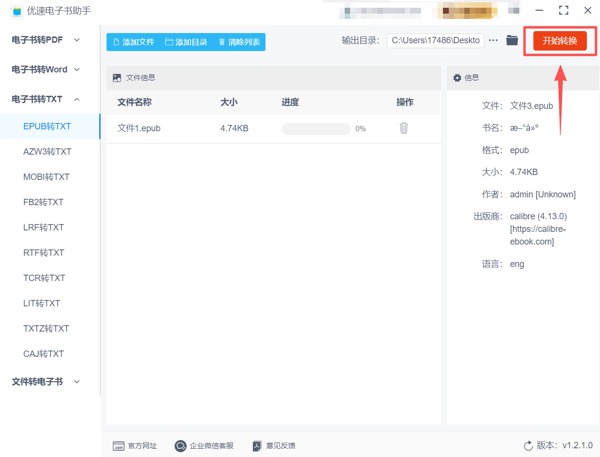Click the output directory path field
Image resolution: width=600 pixels, height=457 pixels.
point(435,40)
